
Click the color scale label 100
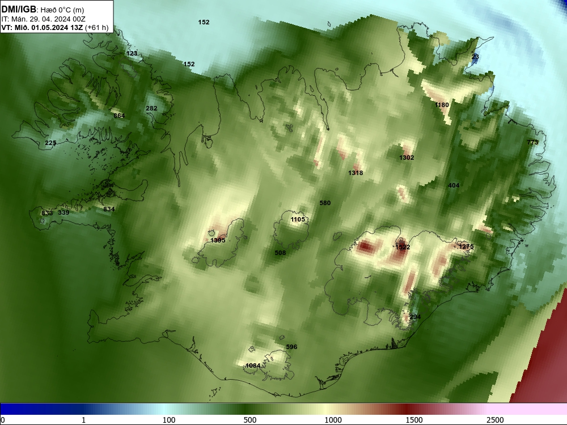(x=169, y=420)
